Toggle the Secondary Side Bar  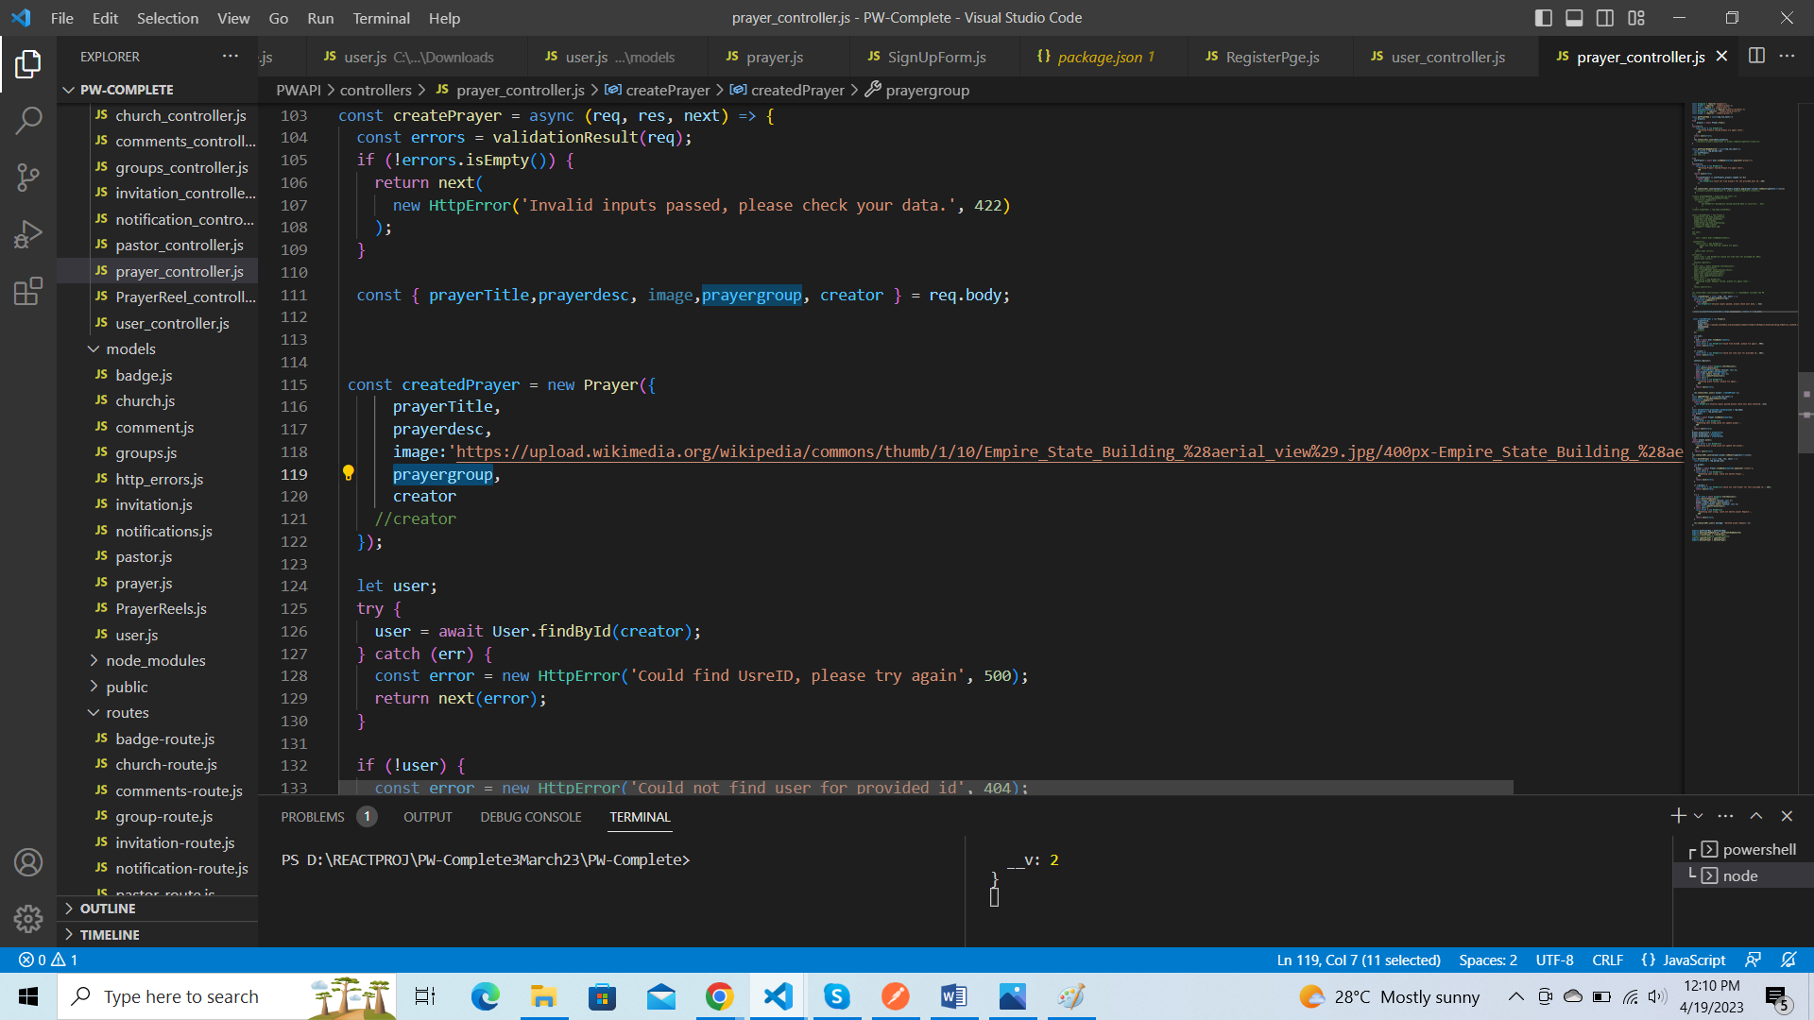tap(1604, 17)
